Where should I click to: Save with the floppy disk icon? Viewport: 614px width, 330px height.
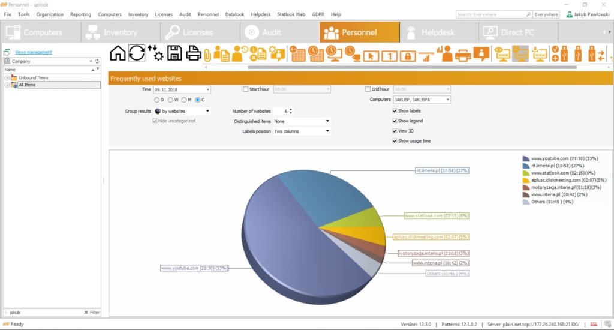coord(174,53)
